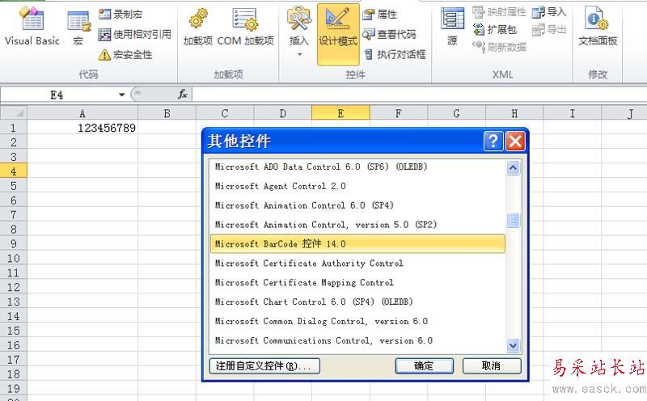Toggle 设计模式 design mode
Image resolution: width=647 pixels, height=401 pixels.
[338, 34]
